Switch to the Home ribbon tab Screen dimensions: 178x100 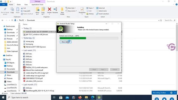[x=11, y=4]
